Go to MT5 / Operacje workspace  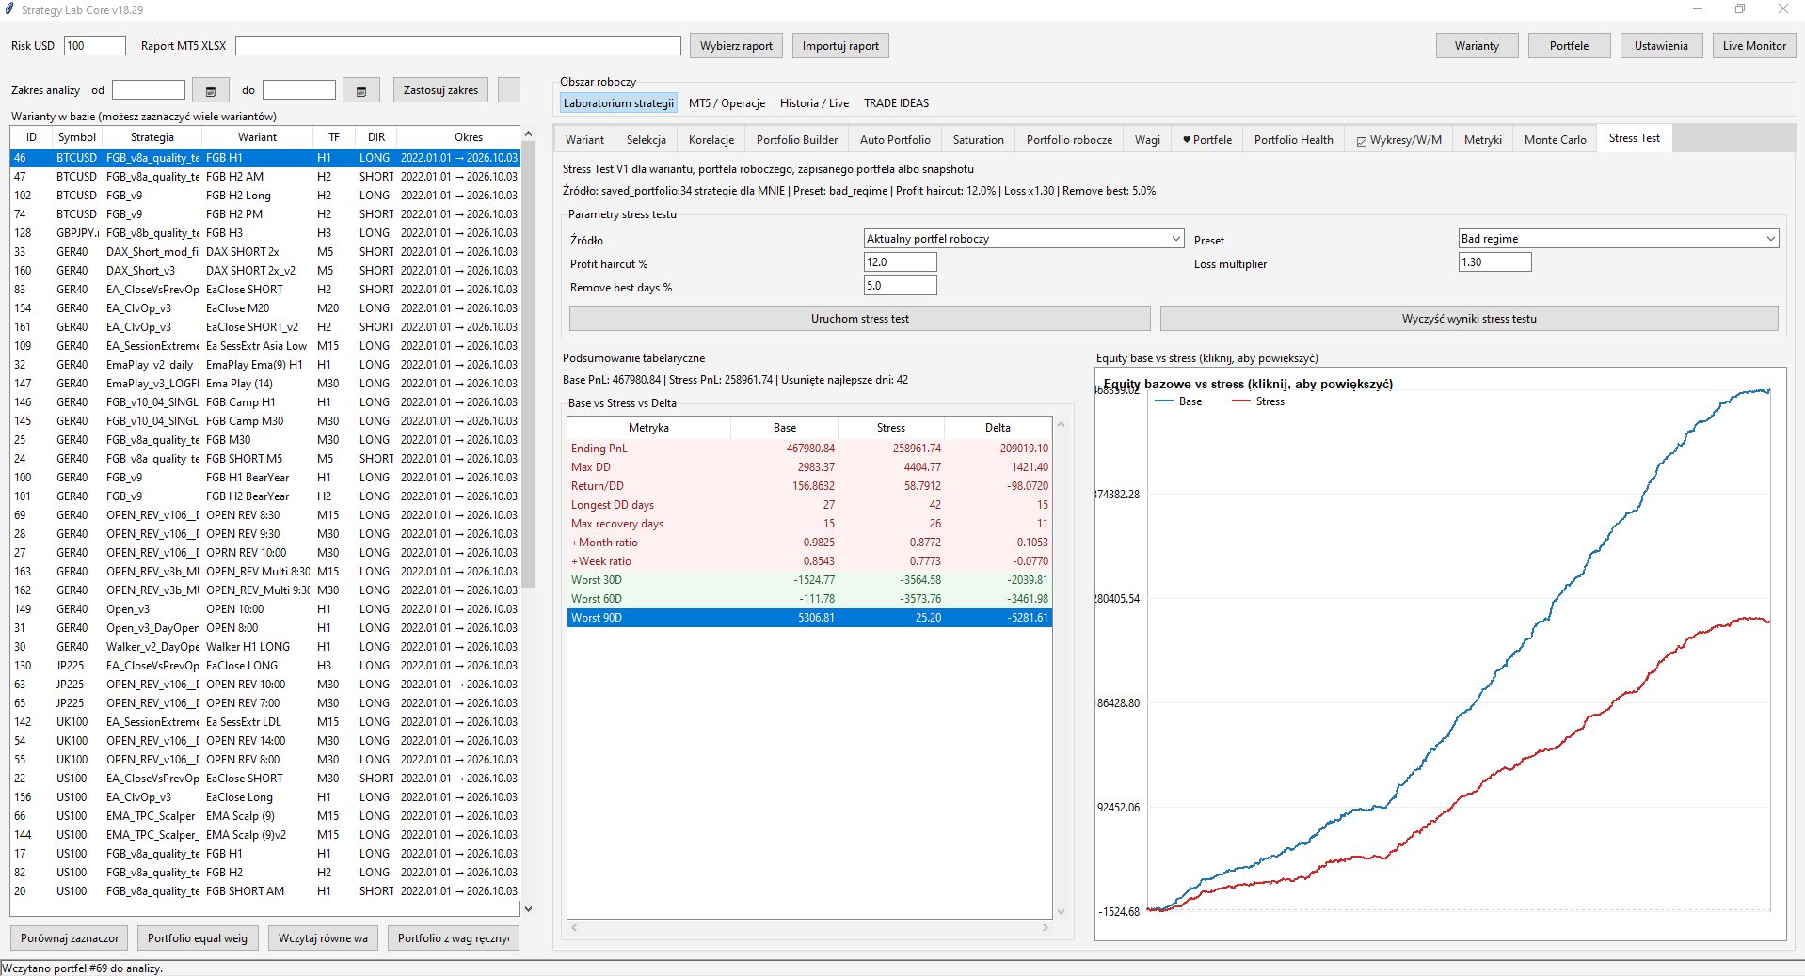tap(727, 103)
